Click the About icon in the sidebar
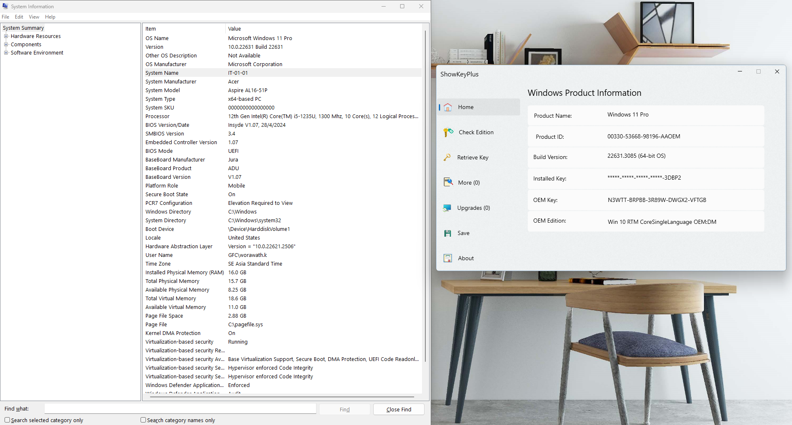Viewport: 792px width, 425px height. coord(448,258)
